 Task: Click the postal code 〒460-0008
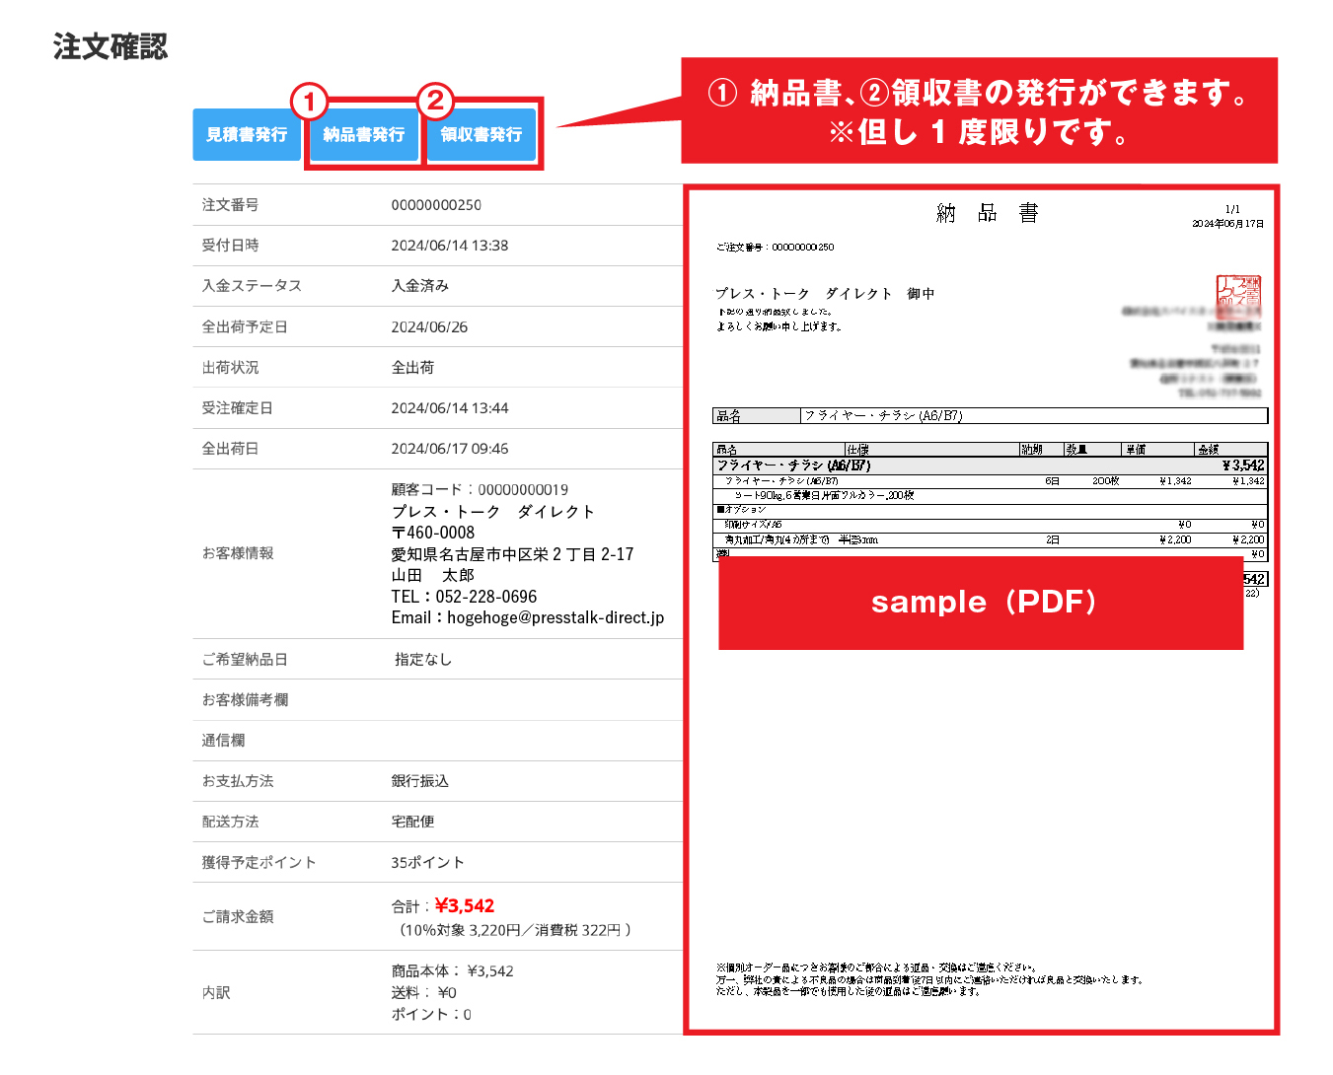point(433,533)
